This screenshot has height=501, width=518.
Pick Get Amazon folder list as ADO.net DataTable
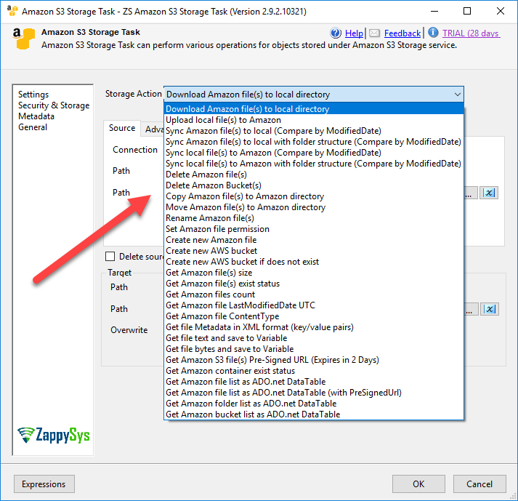click(314, 404)
